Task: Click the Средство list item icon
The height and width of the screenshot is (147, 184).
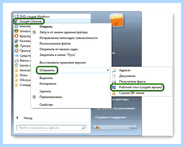Action: tap(16, 56)
